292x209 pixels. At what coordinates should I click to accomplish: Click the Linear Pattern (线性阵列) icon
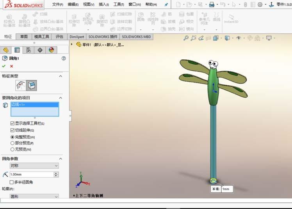(153, 18)
